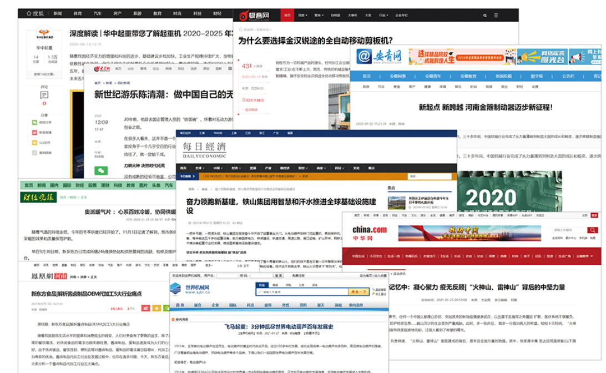Select 体育 in Sohu top navigation
This screenshot has width=606, height=373.
[78, 13]
